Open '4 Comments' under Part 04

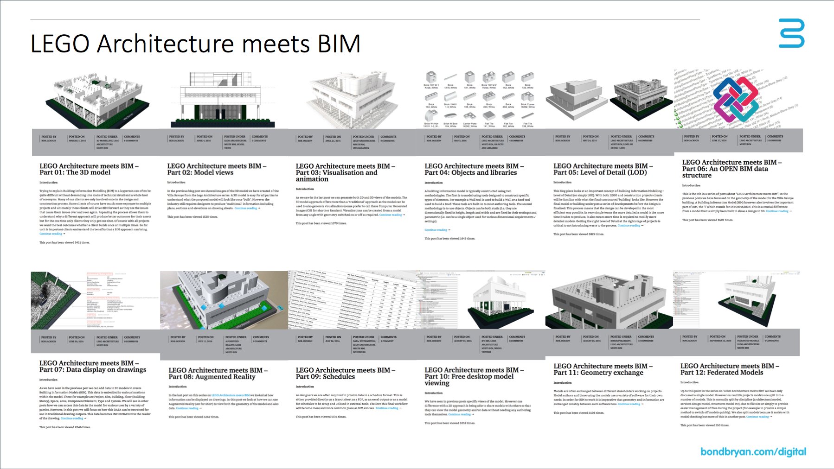(517, 141)
